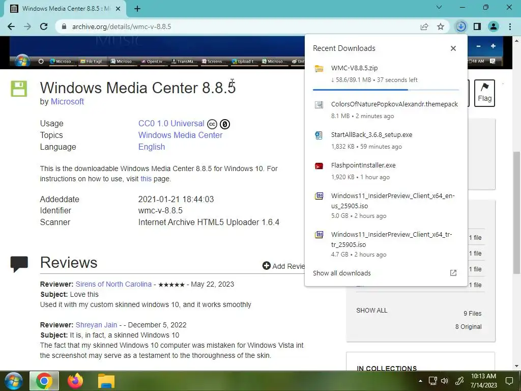Open the Chrome three-dot menu
The image size is (521, 391).
click(510, 26)
